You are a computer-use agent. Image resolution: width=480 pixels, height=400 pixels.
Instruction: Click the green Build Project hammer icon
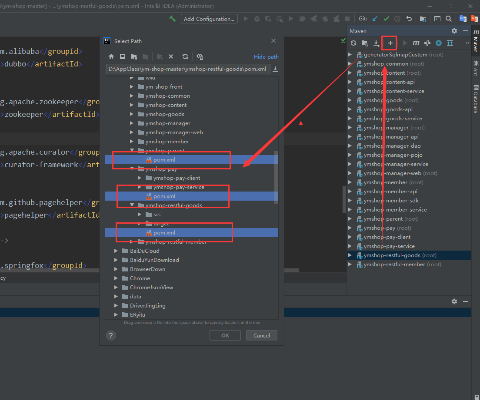pos(172,19)
